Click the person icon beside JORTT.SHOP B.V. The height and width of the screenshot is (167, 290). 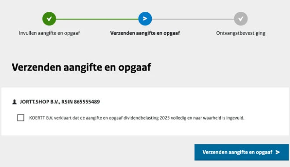coord(15,102)
